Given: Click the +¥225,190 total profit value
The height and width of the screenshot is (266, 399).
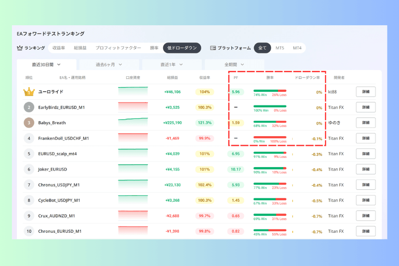Looking at the screenshot, I should (172, 123).
